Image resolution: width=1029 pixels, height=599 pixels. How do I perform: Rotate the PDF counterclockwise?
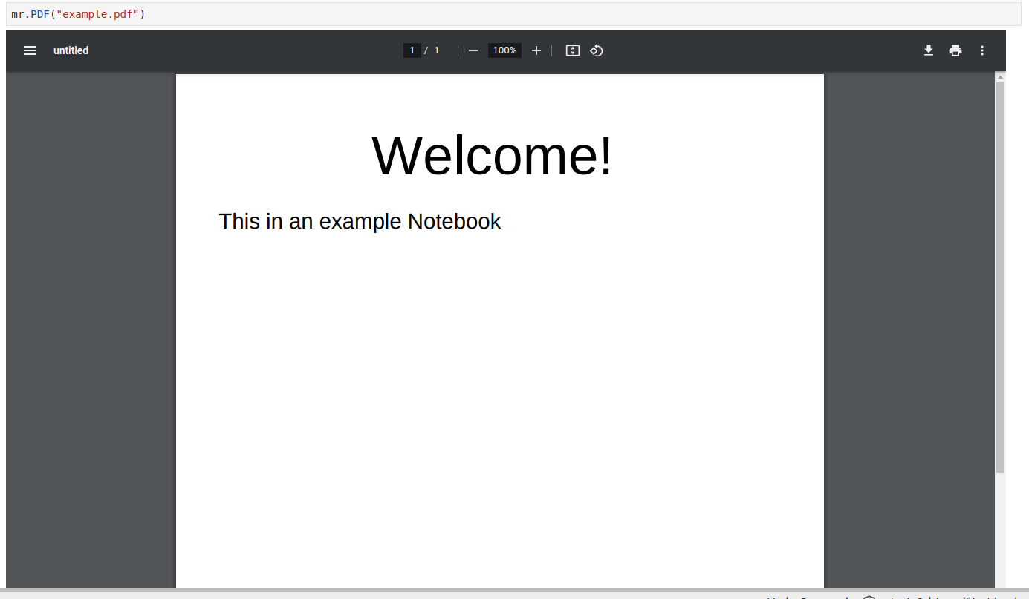click(597, 50)
